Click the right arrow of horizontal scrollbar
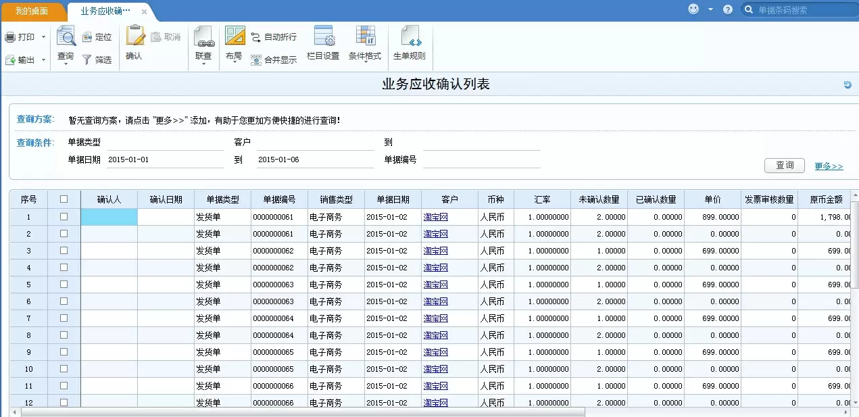This screenshot has width=859, height=417. tap(845, 412)
